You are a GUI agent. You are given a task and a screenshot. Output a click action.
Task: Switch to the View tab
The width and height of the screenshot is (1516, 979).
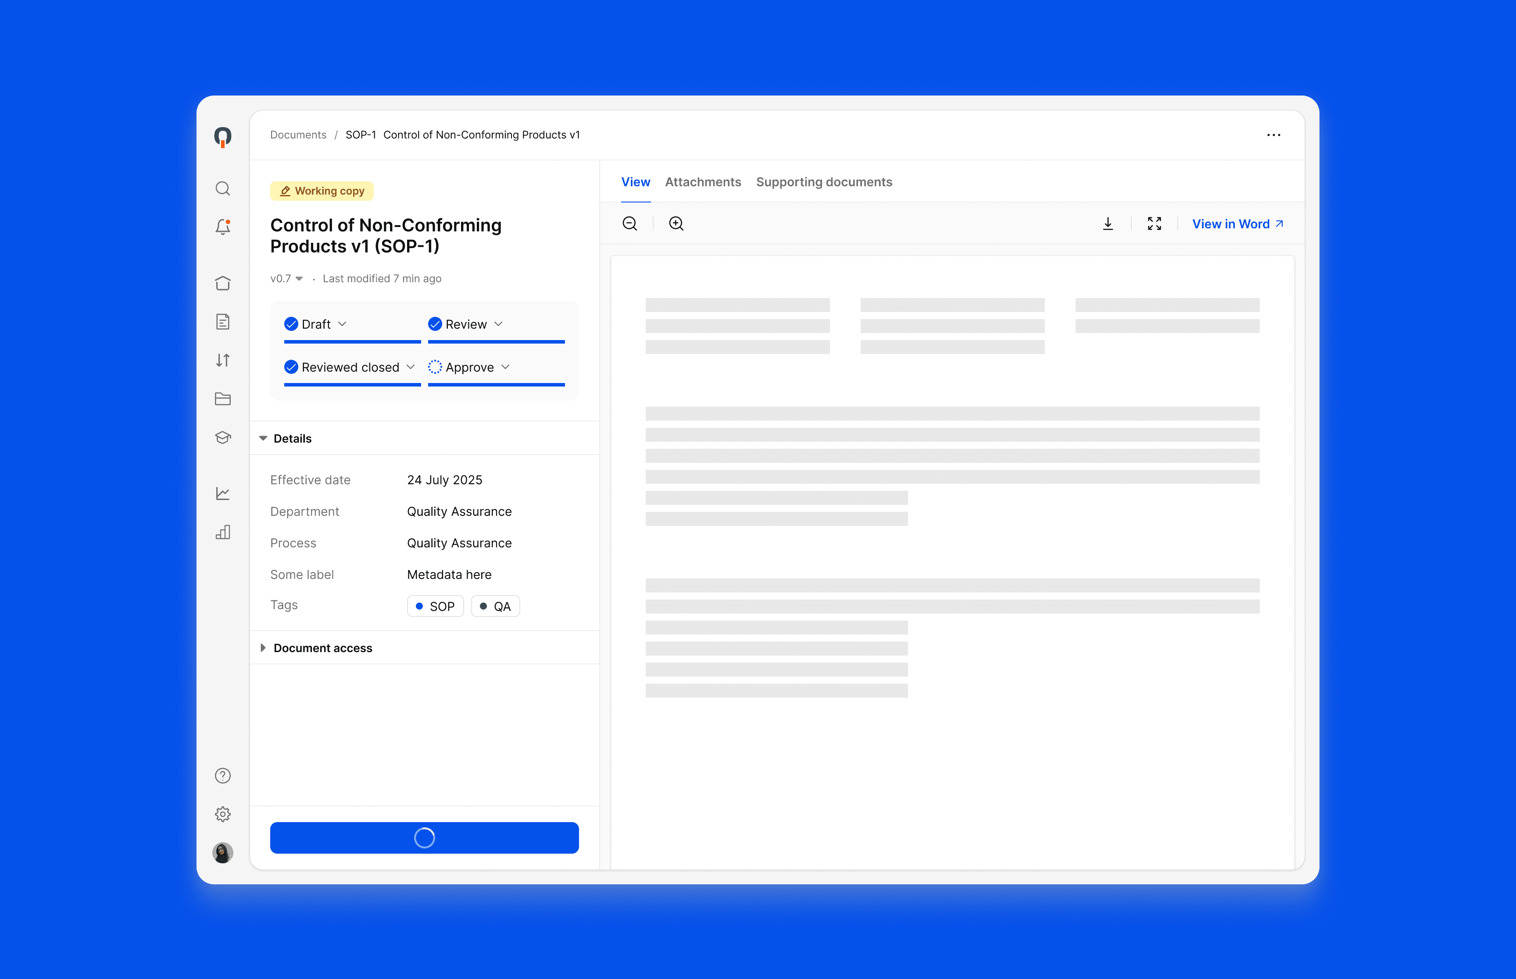pyautogui.click(x=636, y=182)
